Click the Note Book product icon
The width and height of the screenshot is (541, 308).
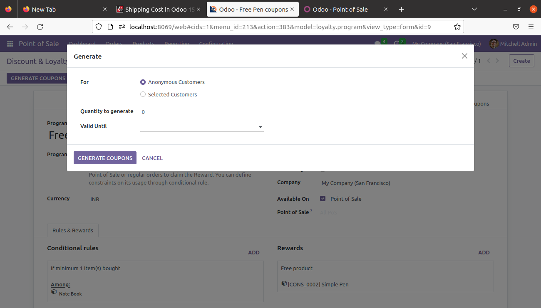point(54,292)
